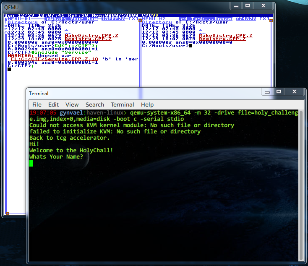Click Directory link in right TempleOS window
308x266 pixels.
[157, 22]
